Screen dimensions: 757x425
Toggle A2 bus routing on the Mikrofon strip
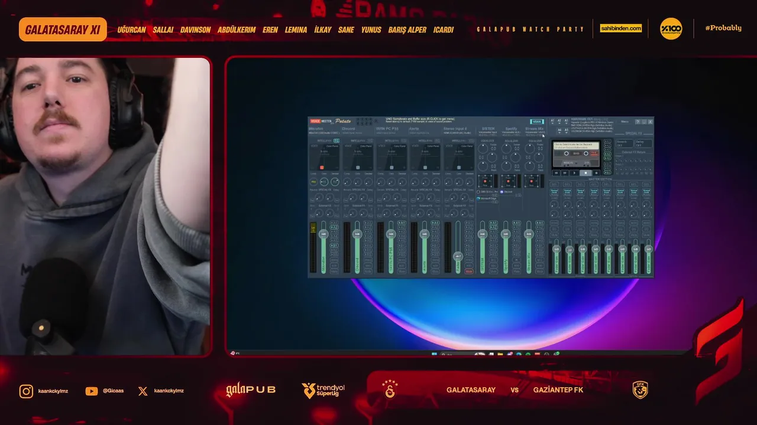334,227
